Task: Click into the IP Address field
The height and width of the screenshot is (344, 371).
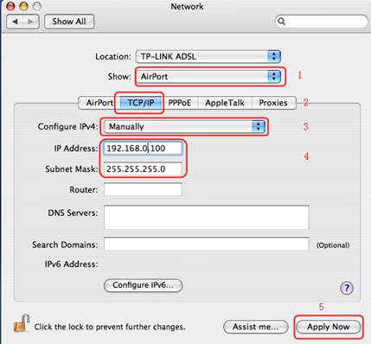Action: click(x=143, y=149)
